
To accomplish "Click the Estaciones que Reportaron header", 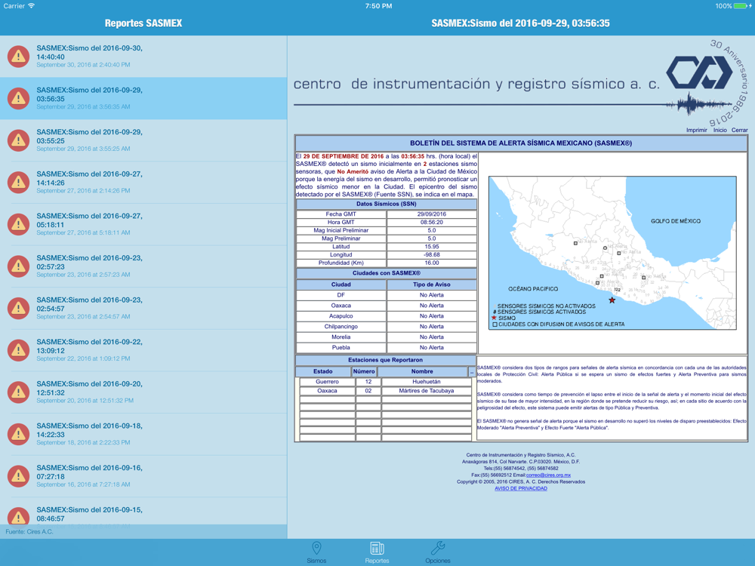I will tap(385, 360).
